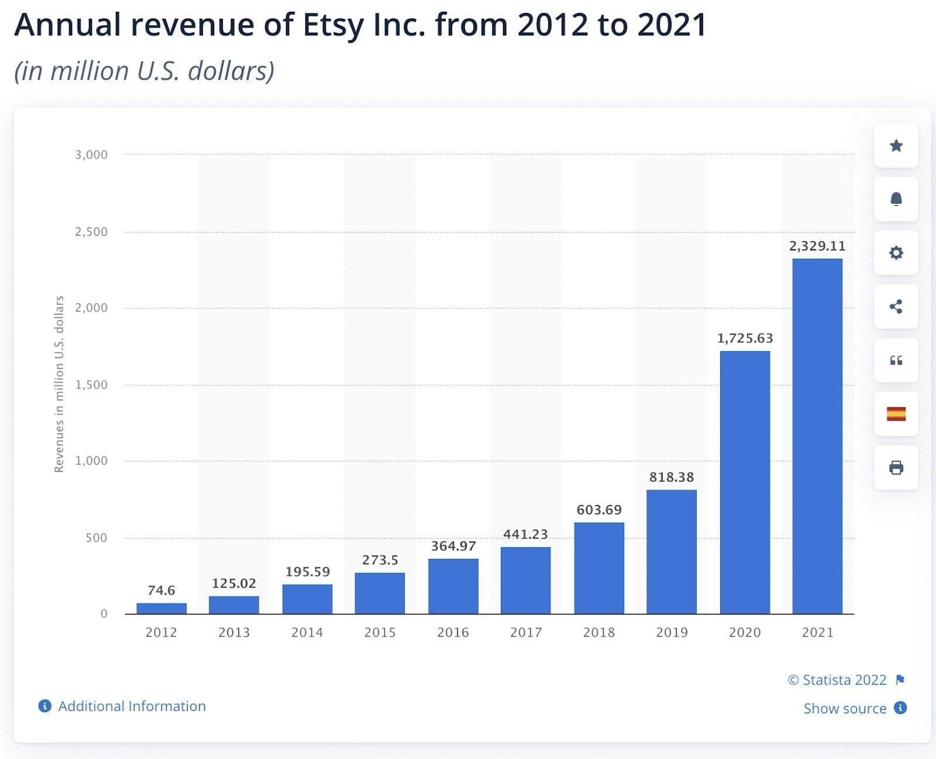Click the Show source link

click(x=845, y=708)
